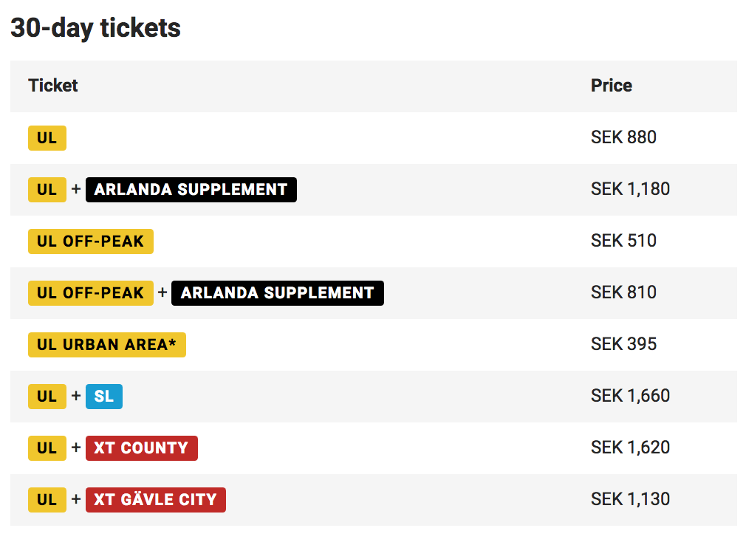
Task: Select the SEK 510 price
Action: pyautogui.click(x=623, y=241)
